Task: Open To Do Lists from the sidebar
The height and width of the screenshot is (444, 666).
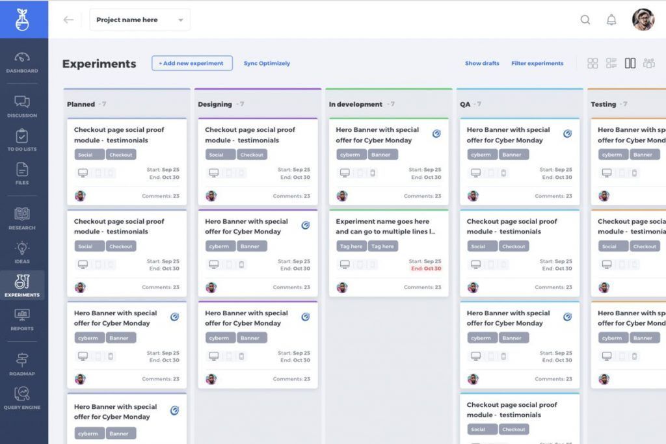Action: [22, 140]
